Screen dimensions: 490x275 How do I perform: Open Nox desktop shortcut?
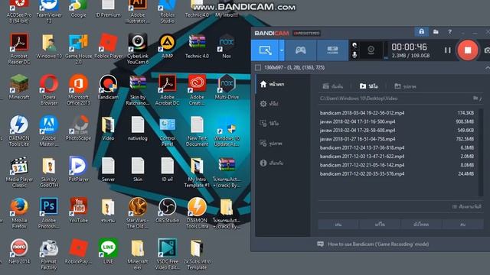[x=227, y=46]
